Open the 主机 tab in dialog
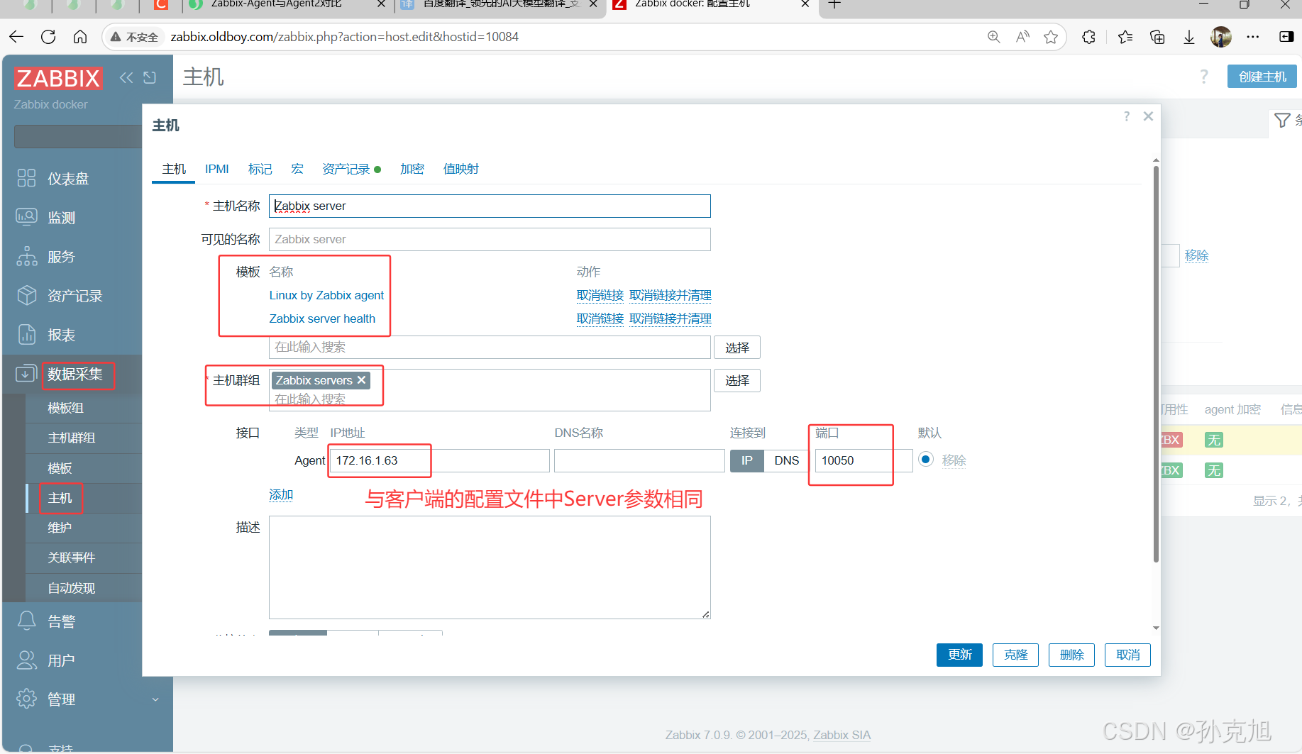1302x754 pixels. (x=174, y=169)
